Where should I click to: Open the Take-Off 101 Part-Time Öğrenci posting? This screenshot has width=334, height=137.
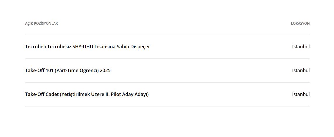coord(68,70)
